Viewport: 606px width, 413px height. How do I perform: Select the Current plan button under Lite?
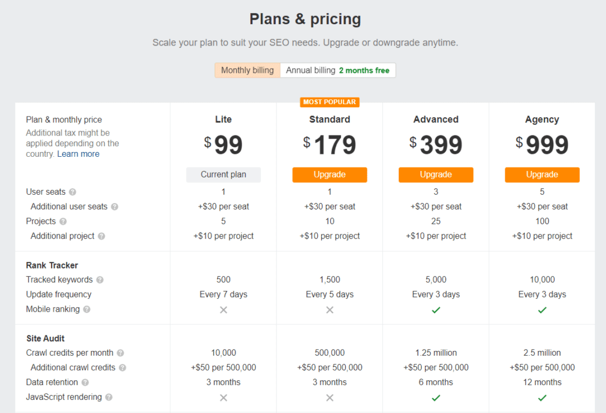pos(223,175)
